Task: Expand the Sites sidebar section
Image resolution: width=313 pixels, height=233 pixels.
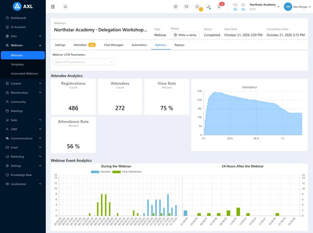Action: tap(23, 36)
